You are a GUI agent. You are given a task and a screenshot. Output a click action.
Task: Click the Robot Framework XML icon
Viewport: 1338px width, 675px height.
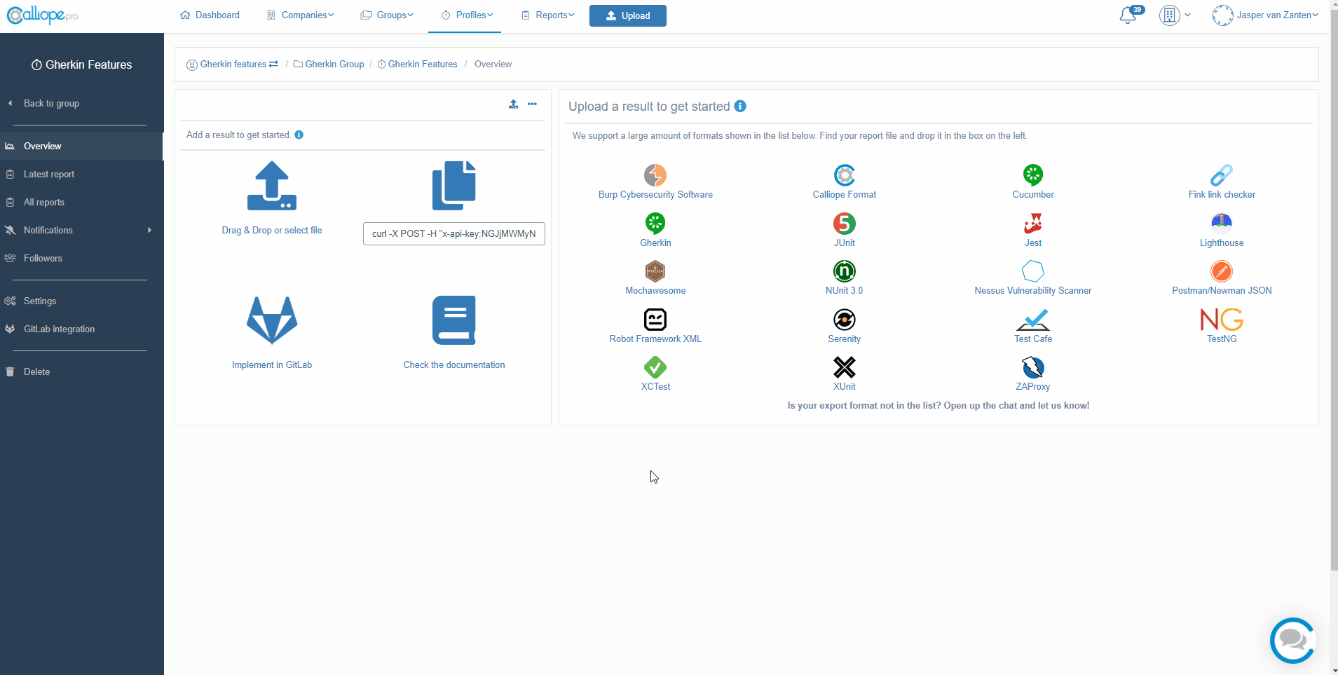click(655, 320)
